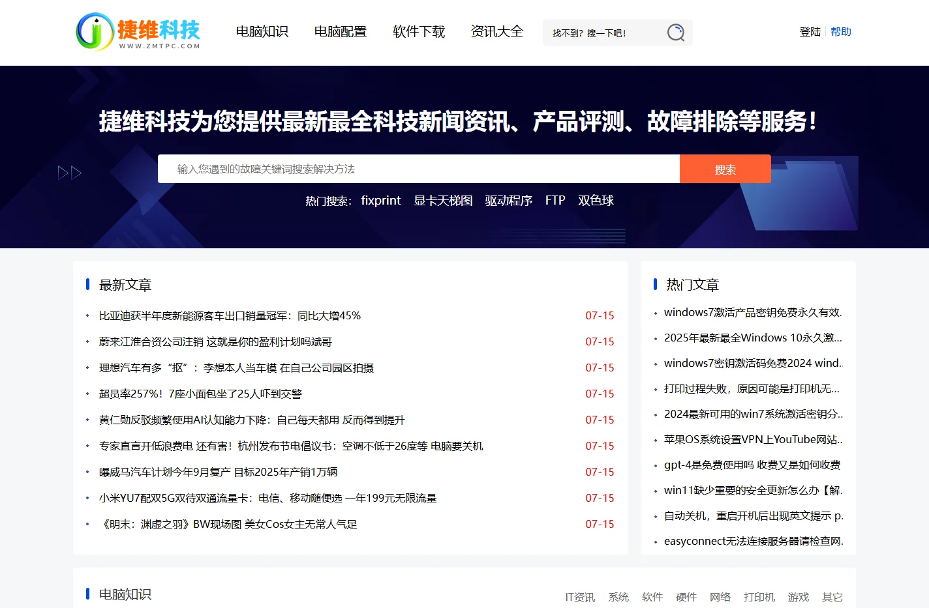Open article 比亚迪获半年度新能源客车出口销量冠军
This screenshot has height=608, width=929.
pos(230,315)
